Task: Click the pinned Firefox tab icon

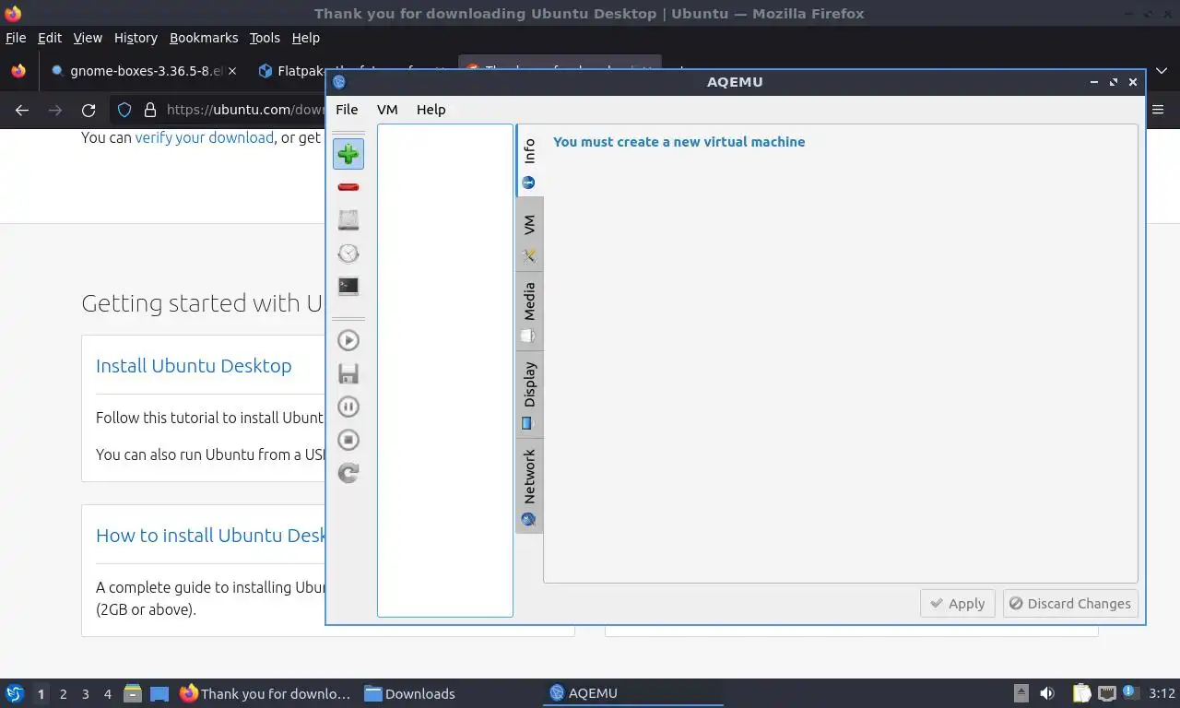Action: tap(18, 71)
